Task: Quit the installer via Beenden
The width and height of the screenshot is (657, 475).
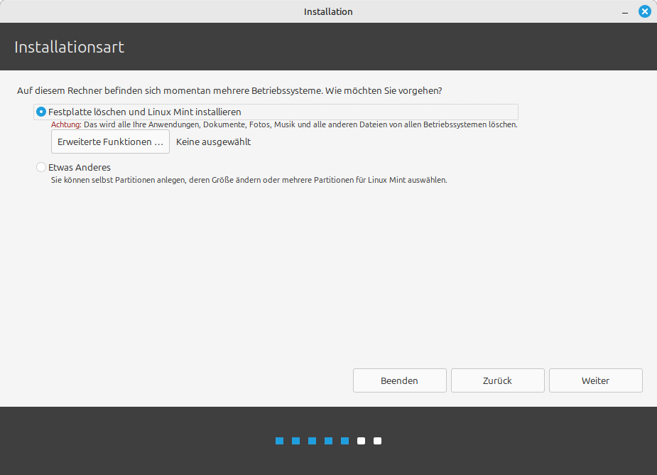Action: [399, 380]
